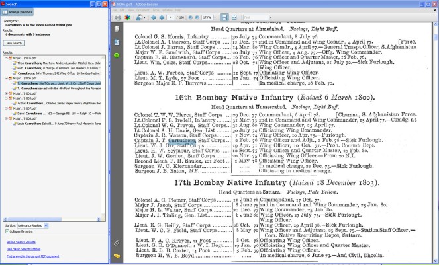Click document vertical scrollbar thumb
Image resolution: width=439 pixels, height=265 pixels.
[436, 37]
